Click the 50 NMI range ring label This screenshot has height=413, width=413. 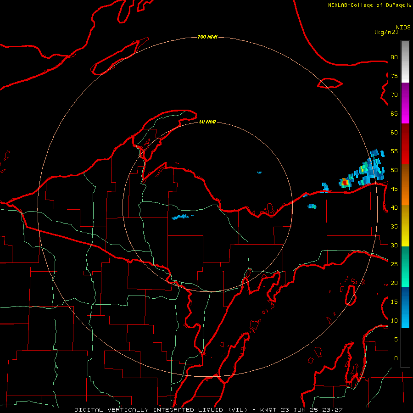pyautogui.click(x=207, y=122)
